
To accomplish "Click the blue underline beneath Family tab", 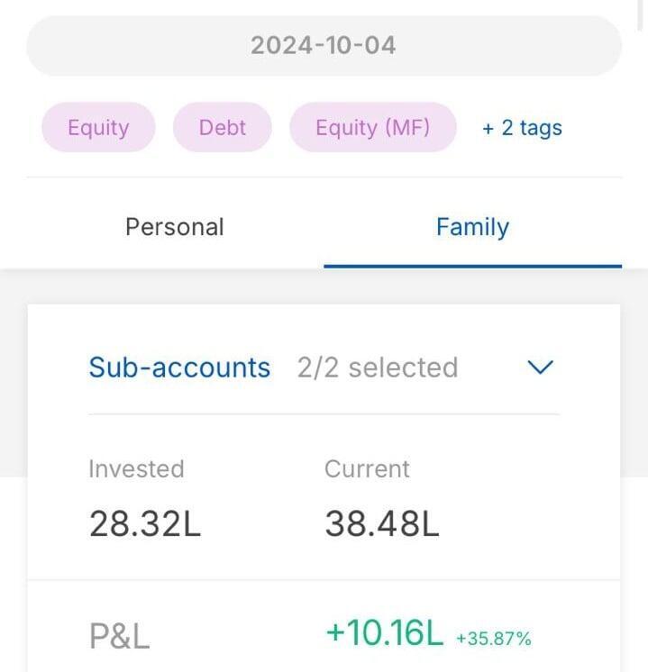I will point(472,267).
